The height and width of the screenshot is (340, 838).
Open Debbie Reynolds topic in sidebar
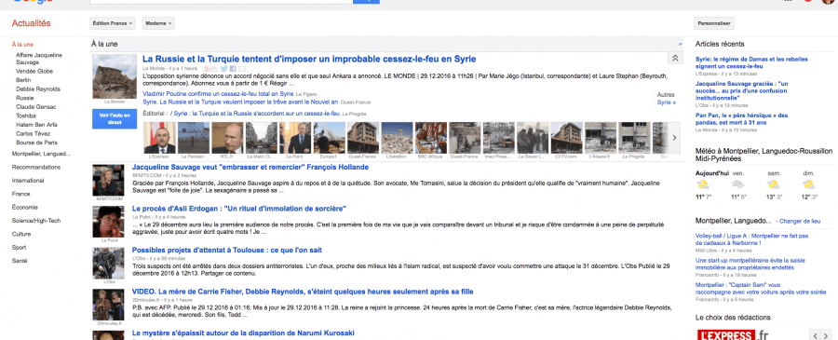click(38, 88)
